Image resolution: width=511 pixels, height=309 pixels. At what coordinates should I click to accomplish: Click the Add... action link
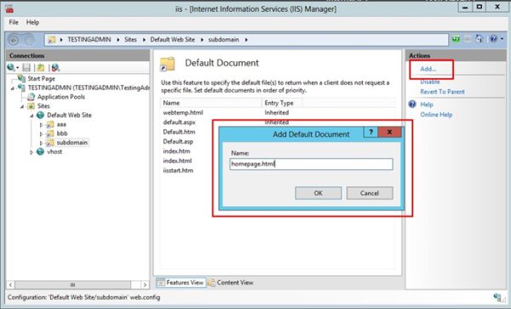point(428,69)
